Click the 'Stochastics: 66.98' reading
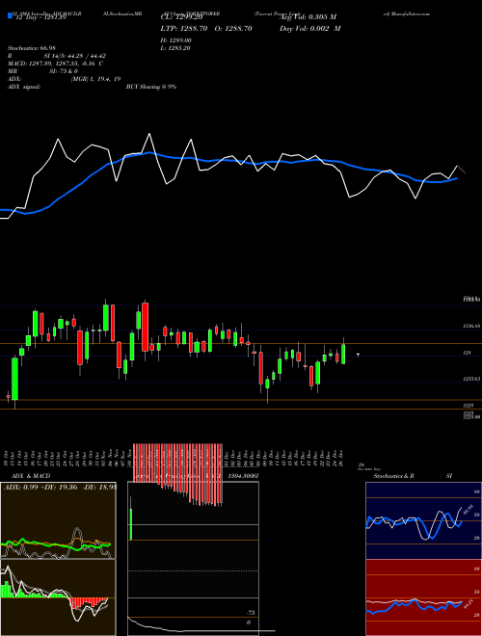 (32, 48)
